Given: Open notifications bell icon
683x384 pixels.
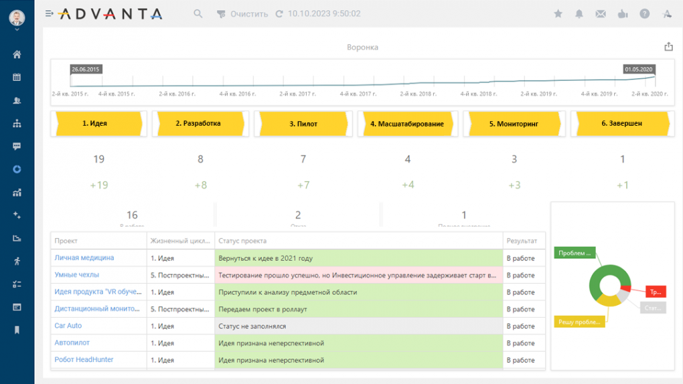Looking at the screenshot, I should click(x=579, y=14).
